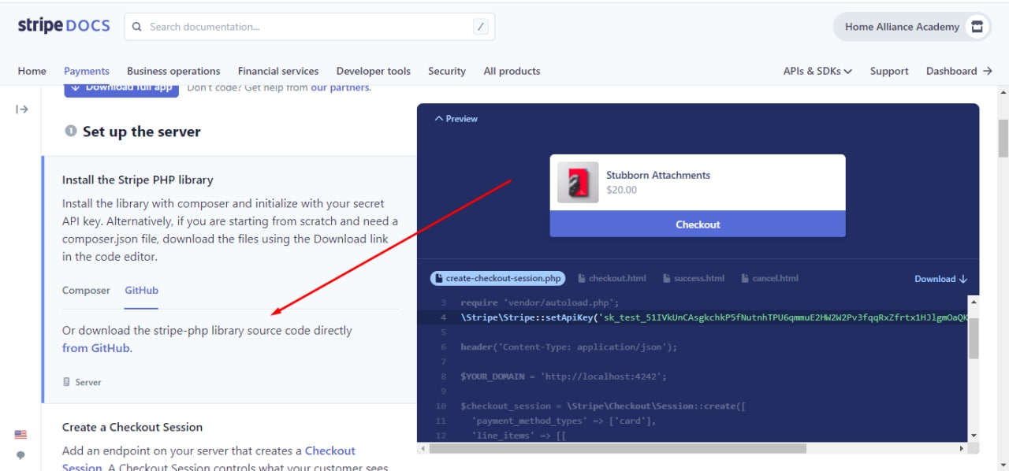Click the slash shortcut key icon
Viewport: 1009px width, 471px height.
point(480,27)
